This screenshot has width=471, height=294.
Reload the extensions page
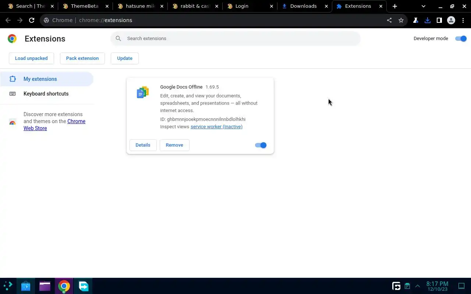pos(32,20)
